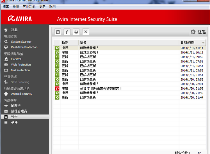The height and width of the screenshot is (154, 210).
Task: Open 組態 configuration gear icon
Action: pyautogui.click(x=193, y=32)
